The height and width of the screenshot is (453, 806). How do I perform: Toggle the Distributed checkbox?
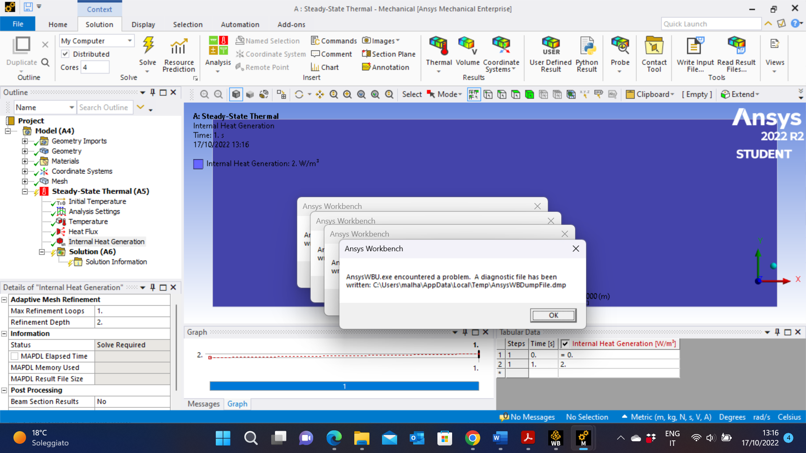point(65,54)
